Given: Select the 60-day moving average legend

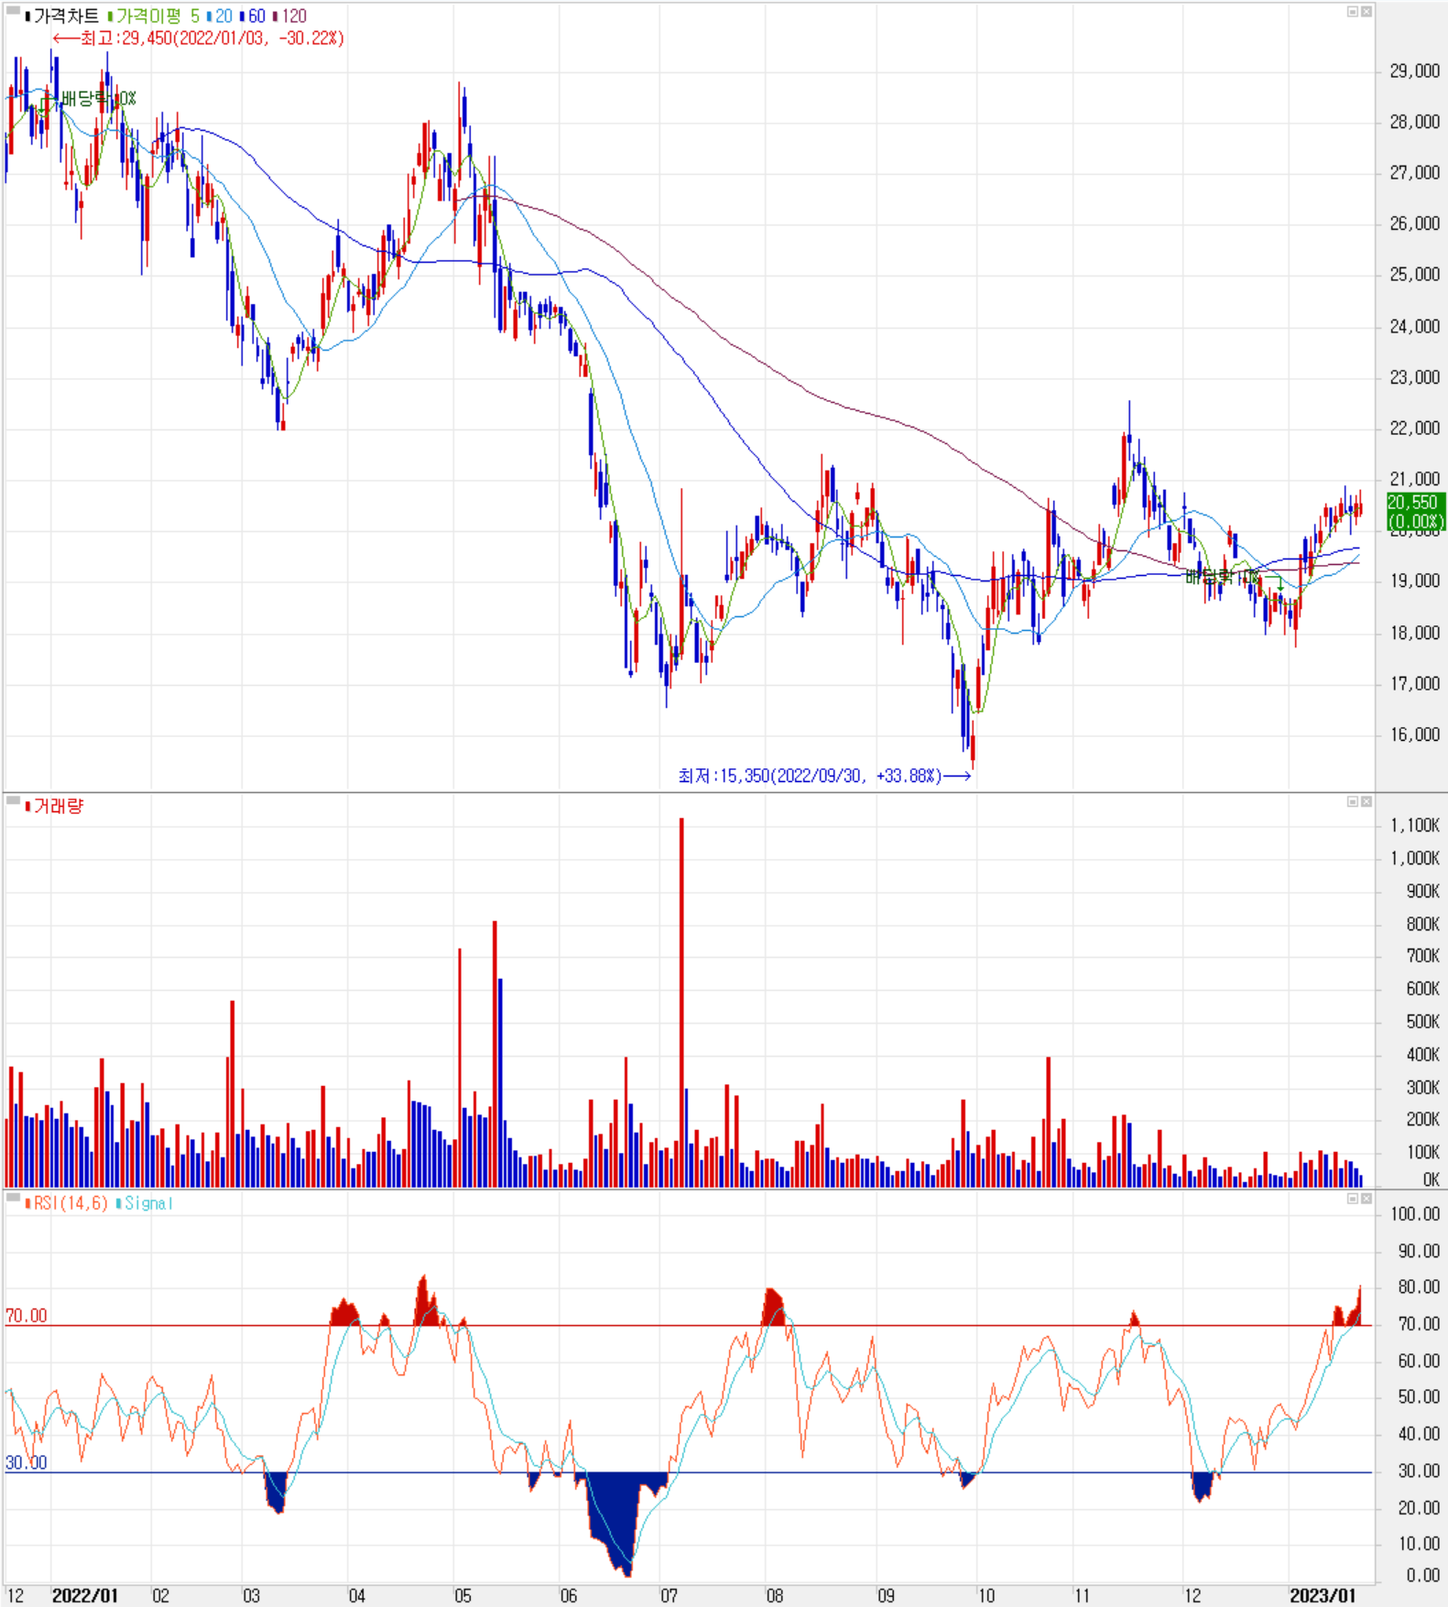Looking at the screenshot, I should (253, 16).
